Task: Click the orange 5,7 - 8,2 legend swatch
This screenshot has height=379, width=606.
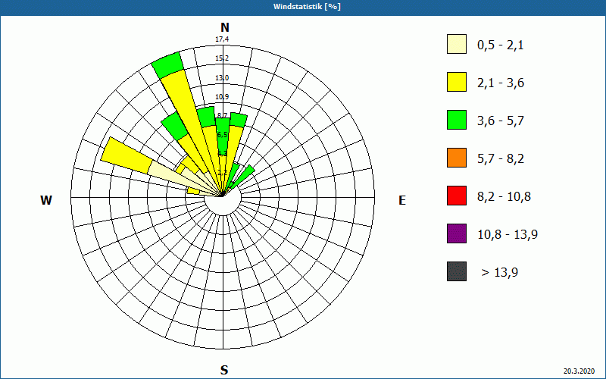Action: (x=457, y=158)
